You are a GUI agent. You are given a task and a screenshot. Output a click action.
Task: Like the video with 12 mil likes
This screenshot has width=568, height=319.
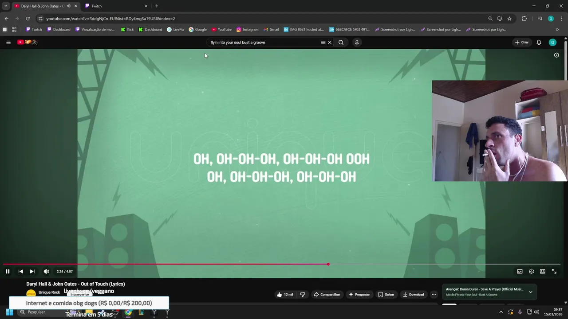tap(284, 295)
